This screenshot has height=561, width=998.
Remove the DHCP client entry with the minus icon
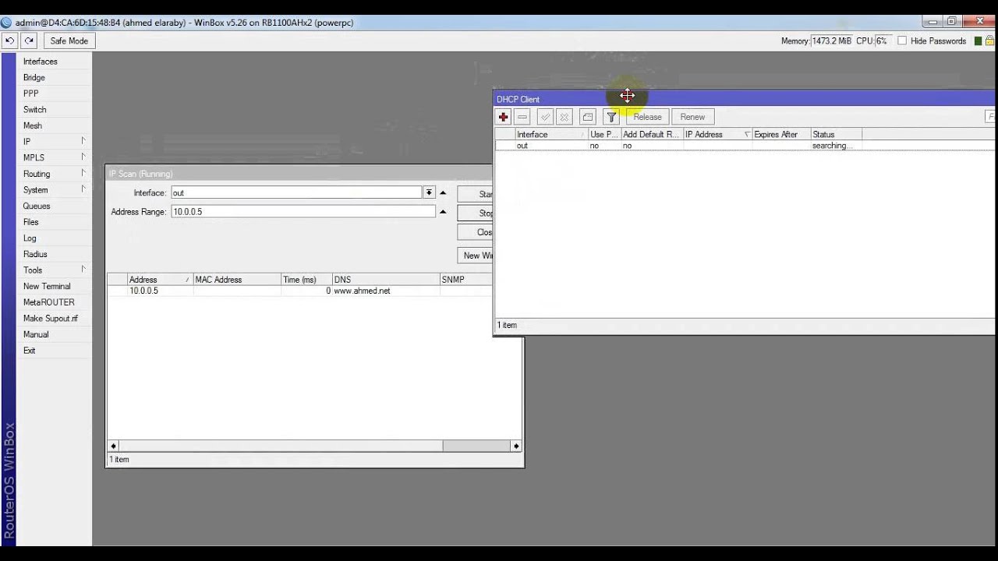tap(522, 117)
